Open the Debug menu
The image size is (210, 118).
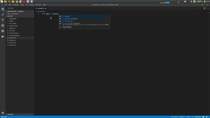pyautogui.click(x=31, y=5)
